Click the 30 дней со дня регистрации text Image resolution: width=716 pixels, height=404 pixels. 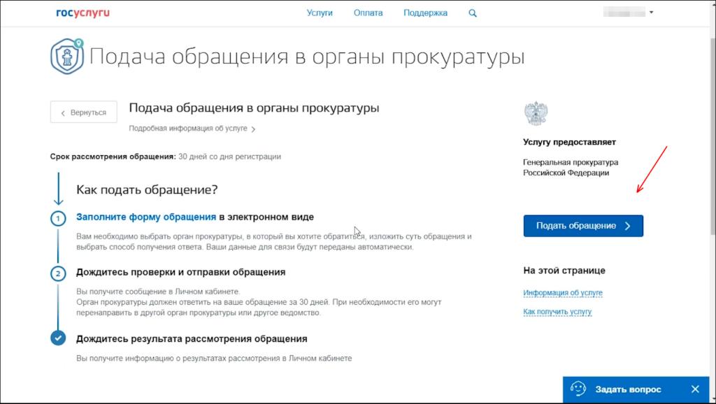(x=229, y=157)
